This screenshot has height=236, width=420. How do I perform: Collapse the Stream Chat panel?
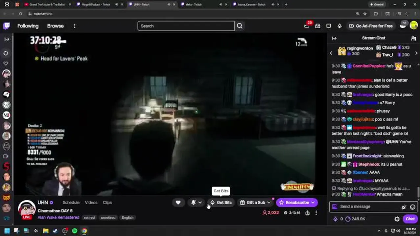click(334, 38)
